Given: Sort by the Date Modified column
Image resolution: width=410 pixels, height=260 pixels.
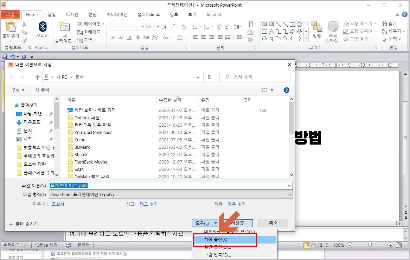Looking at the screenshot, I should pyautogui.click(x=170, y=100).
